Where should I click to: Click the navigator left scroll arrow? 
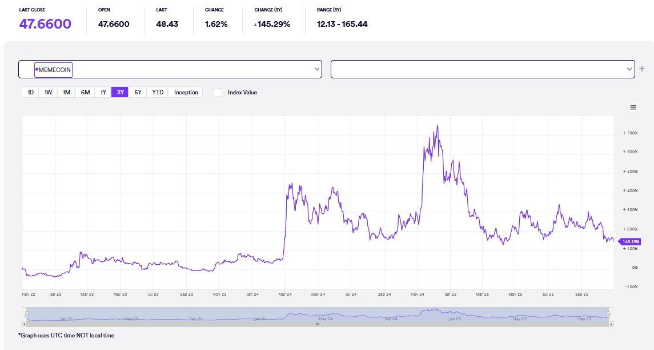click(x=25, y=324)
